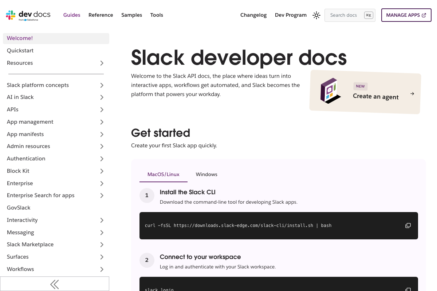This screenshot has width=437, height=291.
Task: Open the Samples nav tab
Action: (131, 15)
